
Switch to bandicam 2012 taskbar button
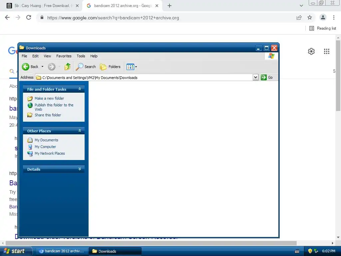(x=62, y=251)
